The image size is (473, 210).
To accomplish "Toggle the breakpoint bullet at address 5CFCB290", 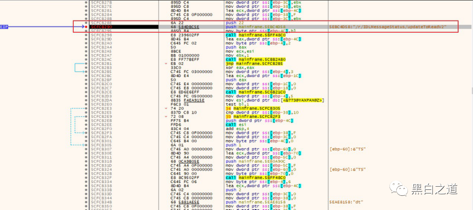I will click(86, 27).
